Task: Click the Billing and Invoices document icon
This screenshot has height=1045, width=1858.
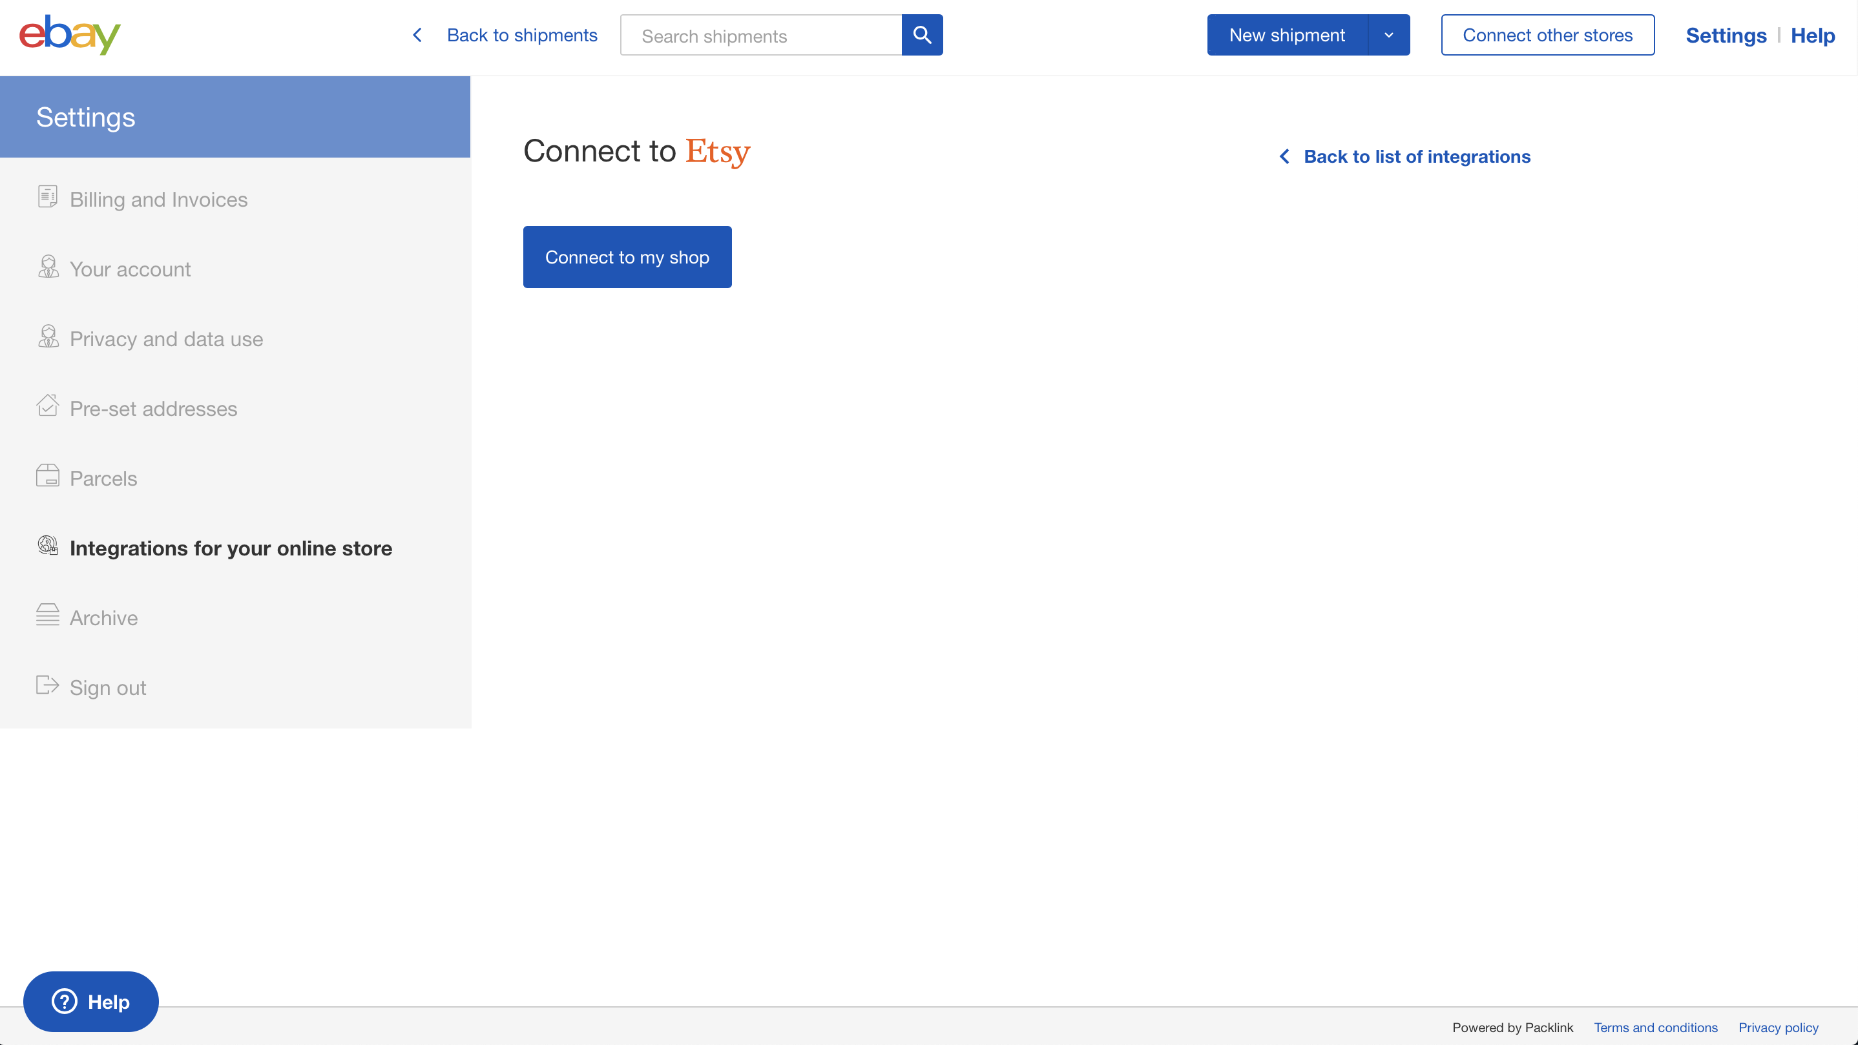Action: click(x=48, y=197)
